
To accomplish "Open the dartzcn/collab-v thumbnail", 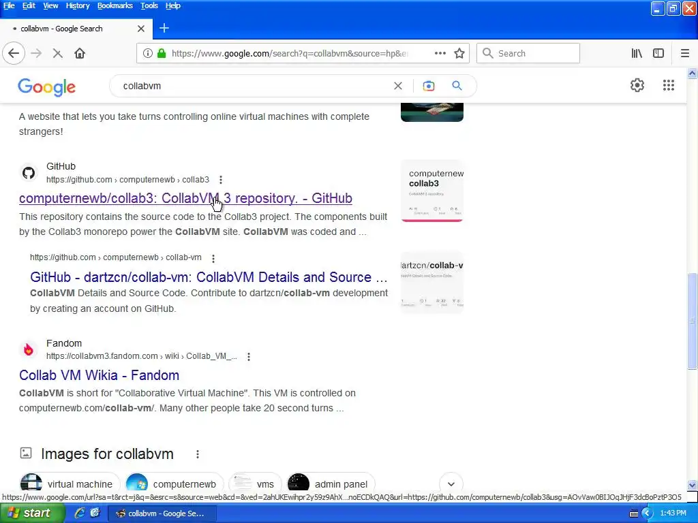I will coord(431,283).
